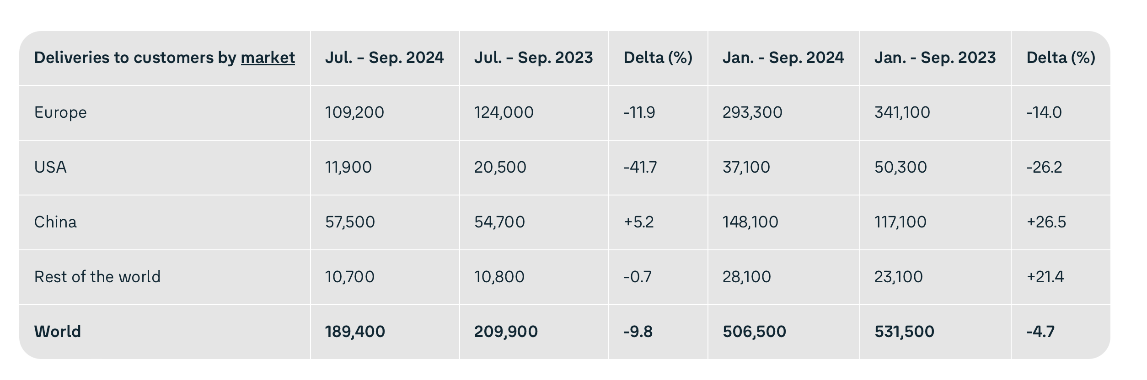Viewport: 1147px width, 380px height.
Task: Click the USA row label
Action: (50, 167)
